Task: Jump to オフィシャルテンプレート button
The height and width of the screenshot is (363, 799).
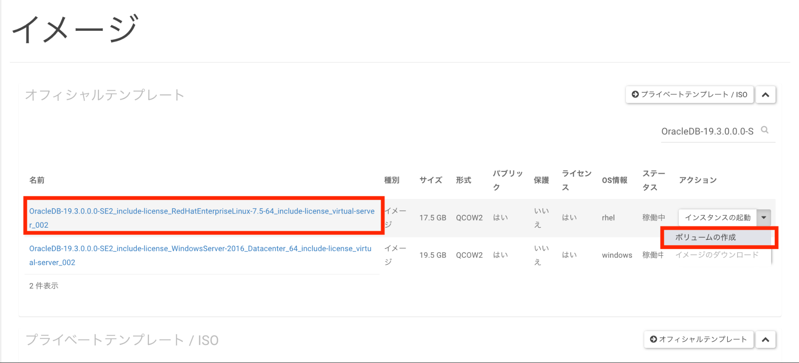Action: point(699,339)
